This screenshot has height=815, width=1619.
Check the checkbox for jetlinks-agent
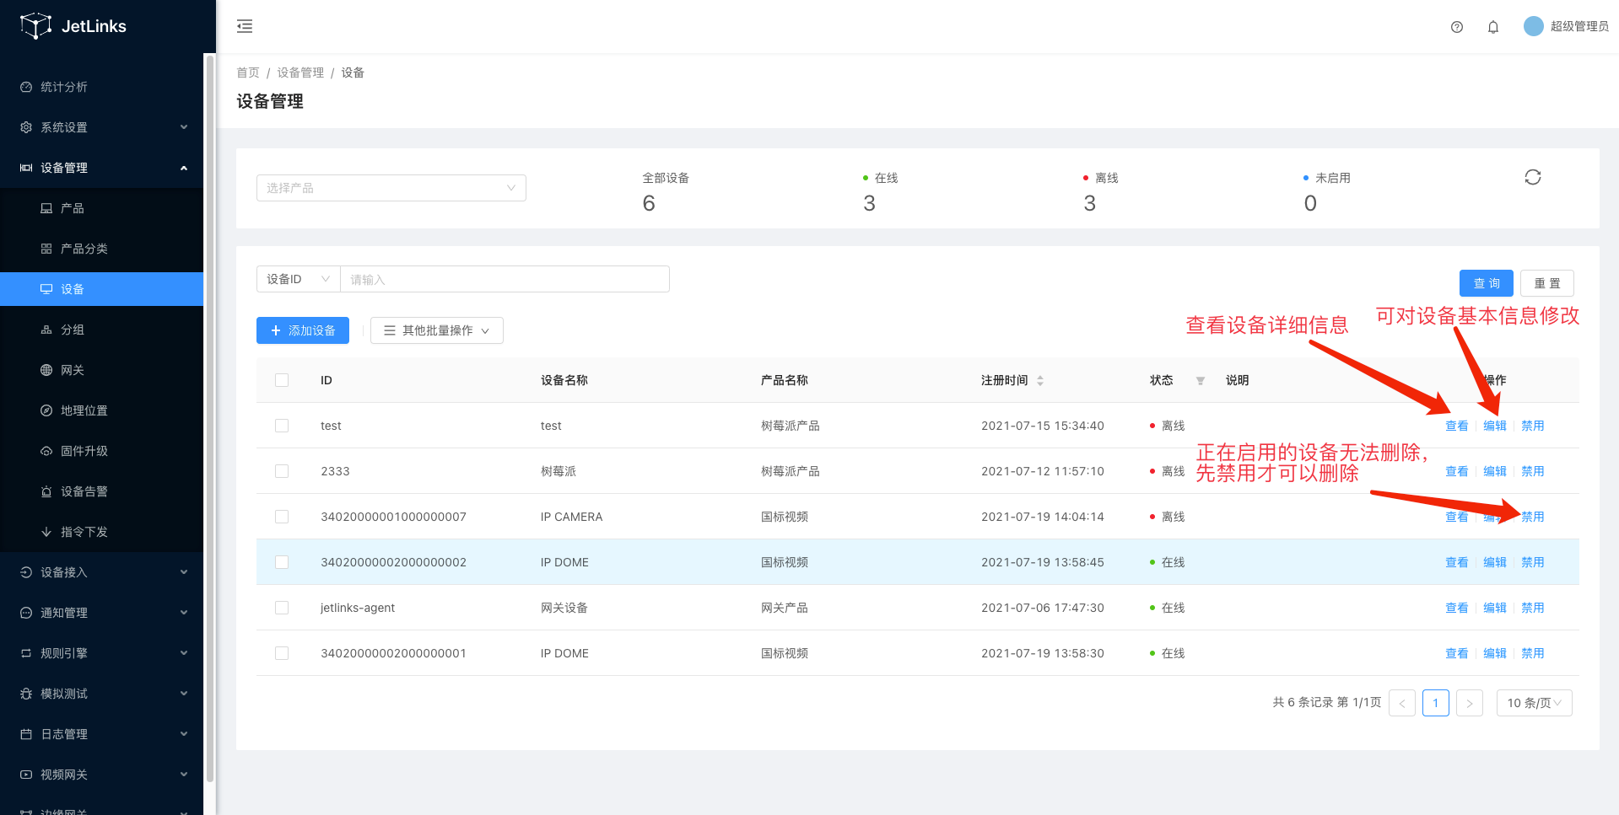click(x=282, y=608)
